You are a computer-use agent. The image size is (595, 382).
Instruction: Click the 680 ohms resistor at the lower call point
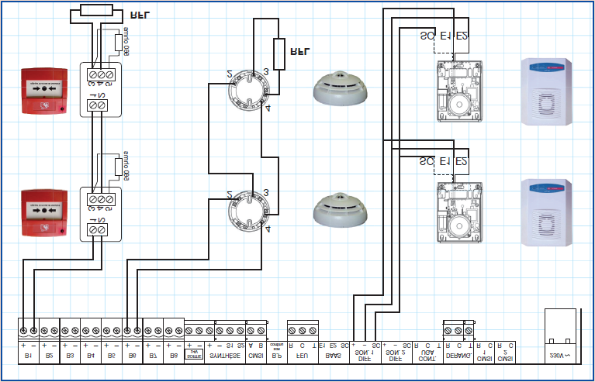[119, 167]
